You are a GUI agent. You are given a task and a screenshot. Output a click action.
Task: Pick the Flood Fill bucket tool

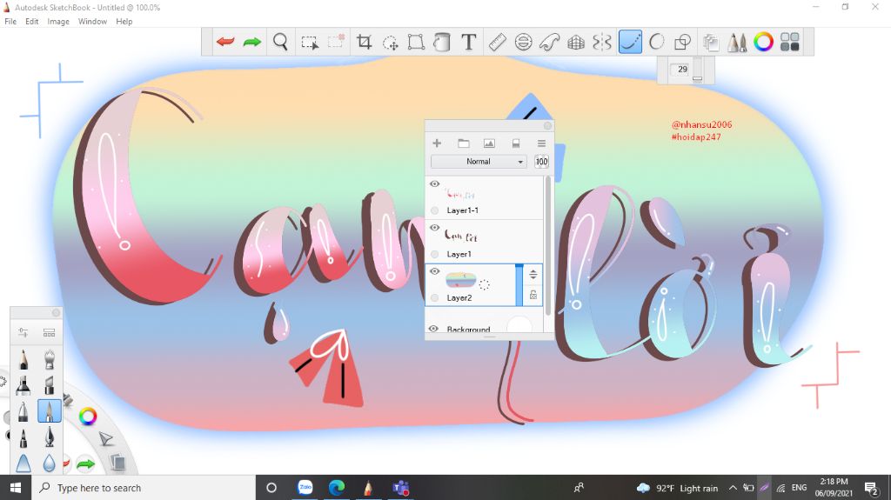[x=442, y=42]
